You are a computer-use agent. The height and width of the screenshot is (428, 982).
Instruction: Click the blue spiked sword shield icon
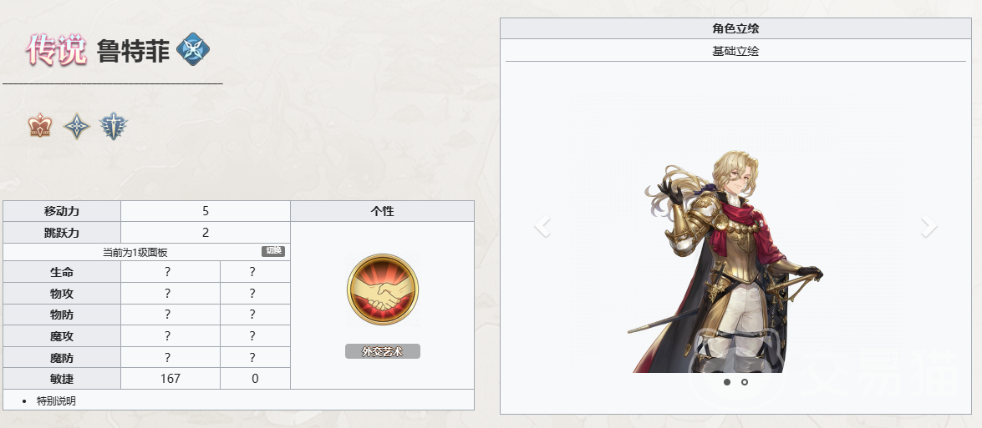click(x=114, y=126)
